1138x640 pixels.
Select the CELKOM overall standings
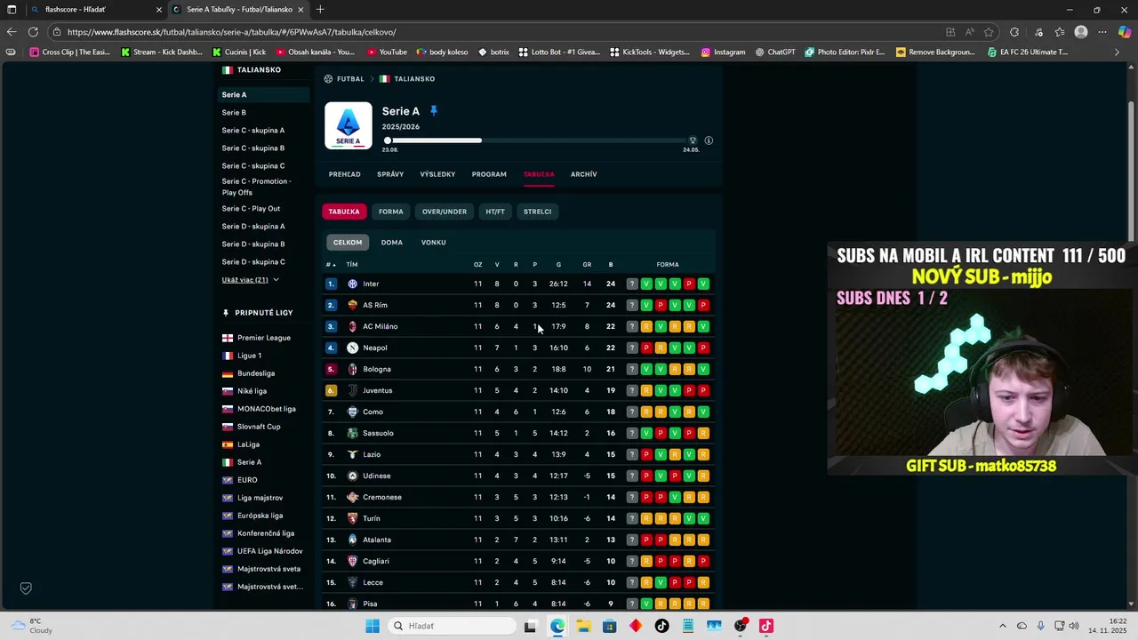[x=348, y=243]
